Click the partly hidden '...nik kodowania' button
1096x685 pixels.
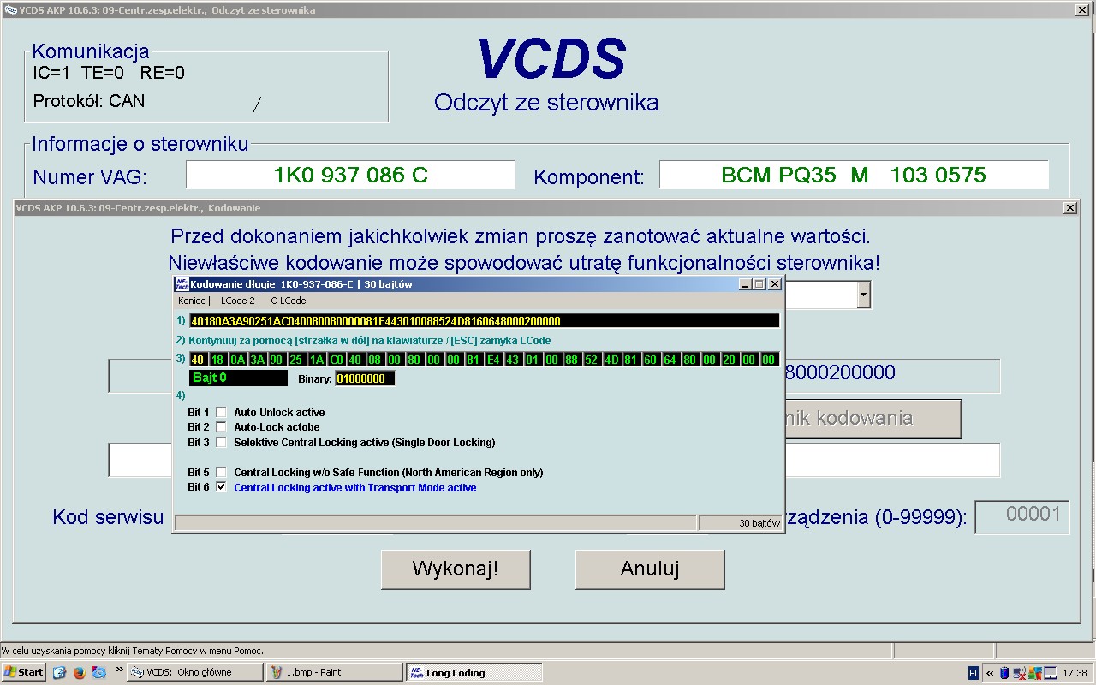[x=873, y=419]
